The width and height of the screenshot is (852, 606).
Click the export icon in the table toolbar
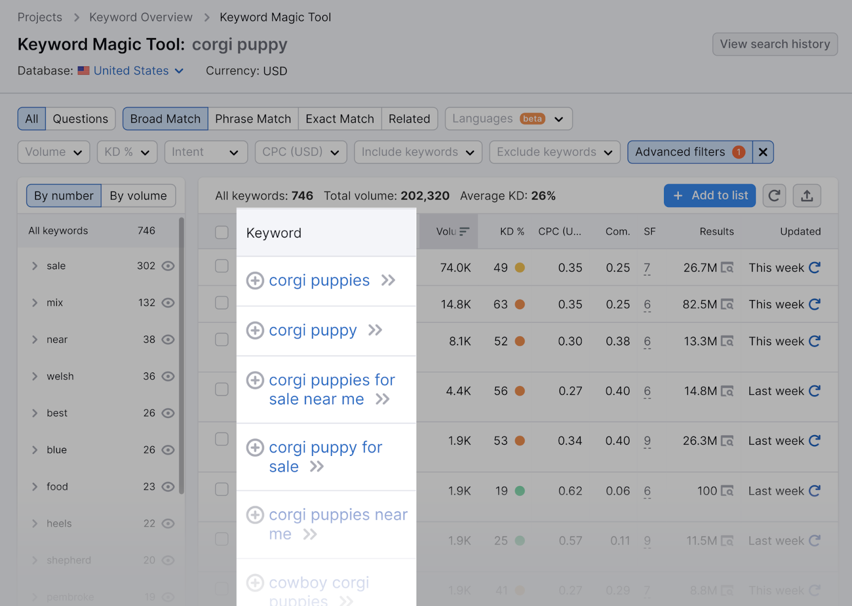tap(807, 195)
